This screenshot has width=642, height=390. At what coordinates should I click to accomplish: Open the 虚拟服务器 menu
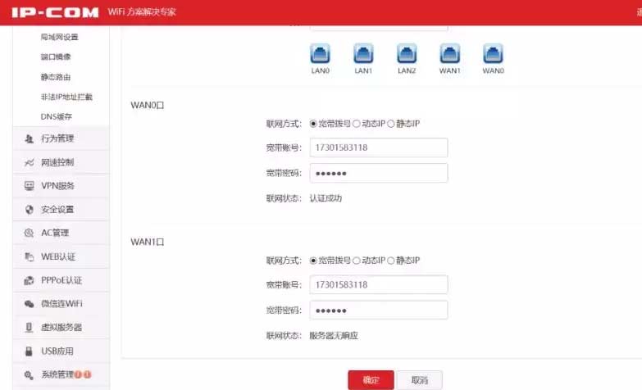(61, 328)
